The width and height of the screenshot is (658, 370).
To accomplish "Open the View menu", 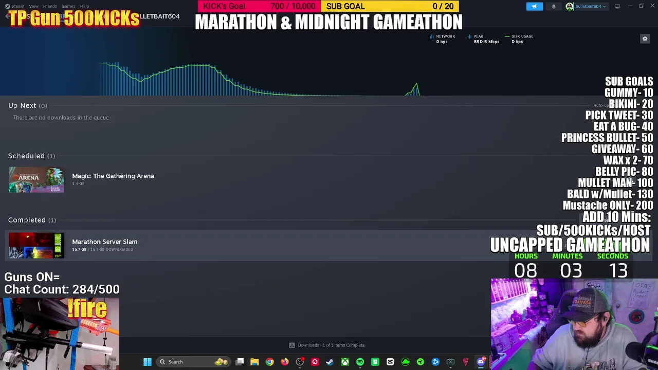I will (33, 6).
